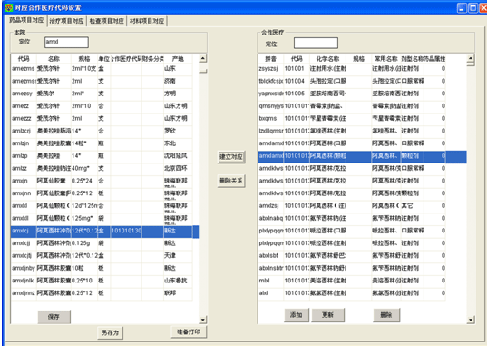Image resolution: width=487 pixels, height=346 pixels.
Task: Click the 化学名称 column header
Action: click(x=327, y=58)
